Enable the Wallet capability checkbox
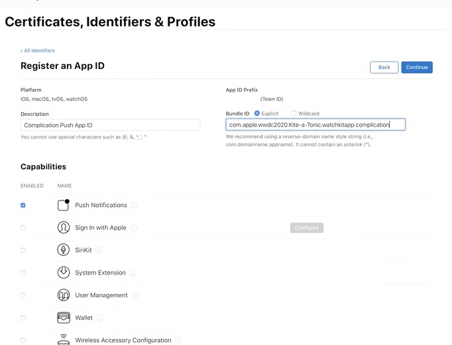This screenshot has height=345, width=452. 23,318
